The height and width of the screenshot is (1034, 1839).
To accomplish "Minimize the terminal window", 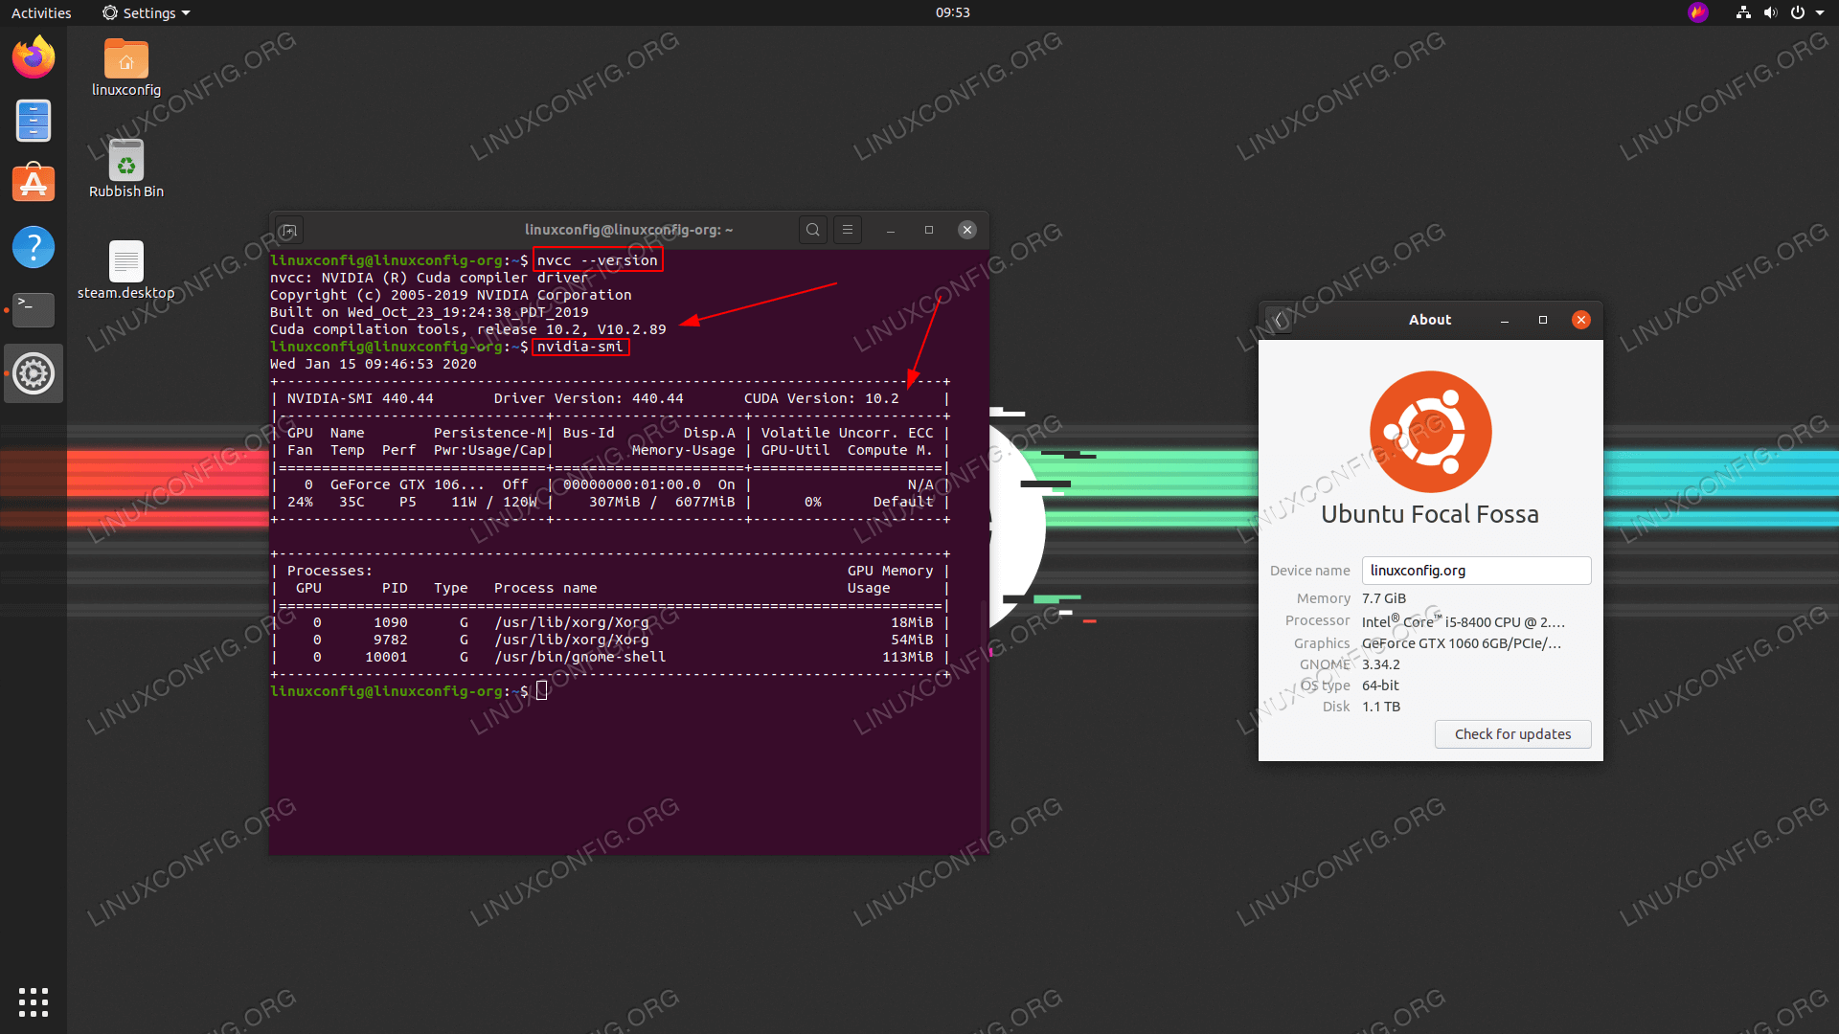I will coord(891,230).
